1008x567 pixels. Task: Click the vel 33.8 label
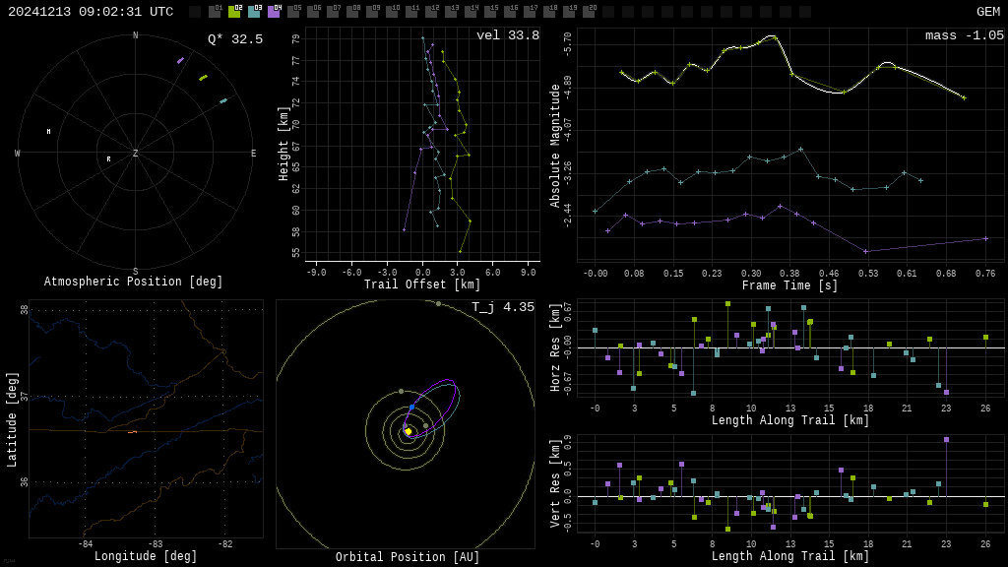pos(507,35)
